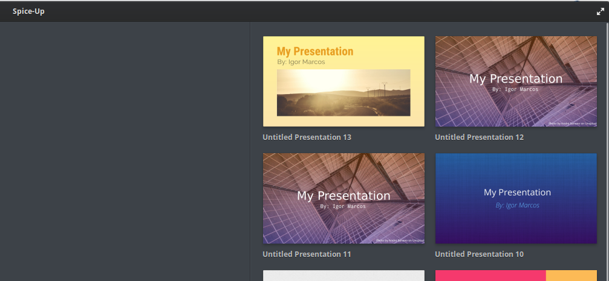
Task: Click the "Untitled Presentation 11" title label
Action: point(307,254)
